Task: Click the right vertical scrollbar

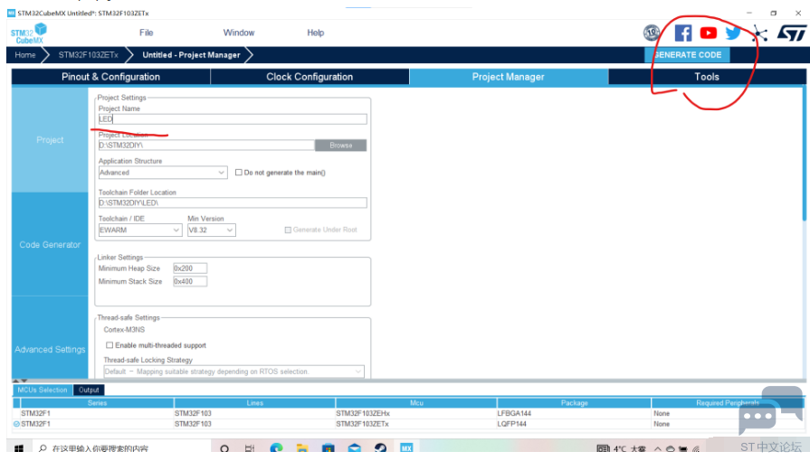Action: (804, 155)
